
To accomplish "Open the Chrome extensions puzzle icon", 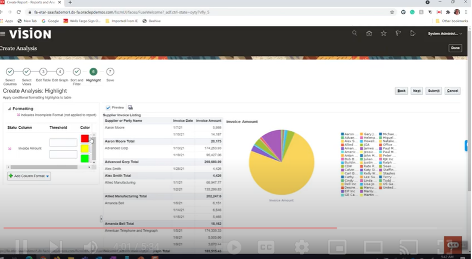I will [448, 12].
